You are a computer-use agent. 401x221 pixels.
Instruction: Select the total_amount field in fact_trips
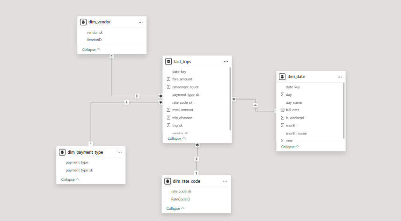(182, 110)
